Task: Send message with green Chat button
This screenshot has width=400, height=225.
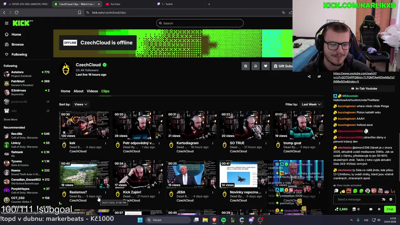Action: (x=390, y=209)
